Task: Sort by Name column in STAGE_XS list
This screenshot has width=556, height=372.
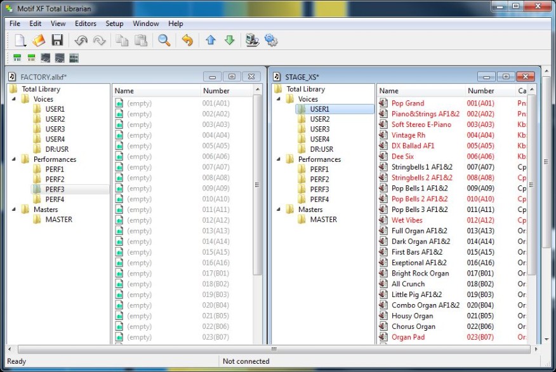Action: (421, 91)
